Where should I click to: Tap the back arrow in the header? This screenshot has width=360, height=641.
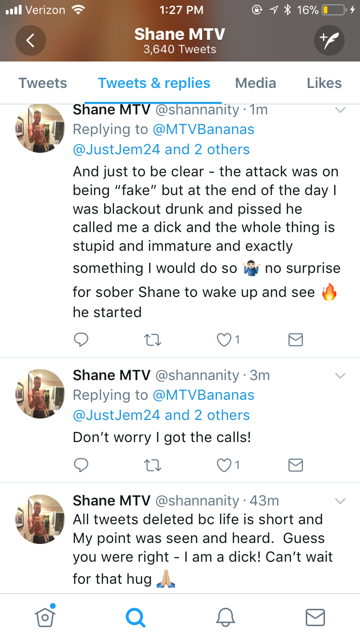tap(30, 40)
